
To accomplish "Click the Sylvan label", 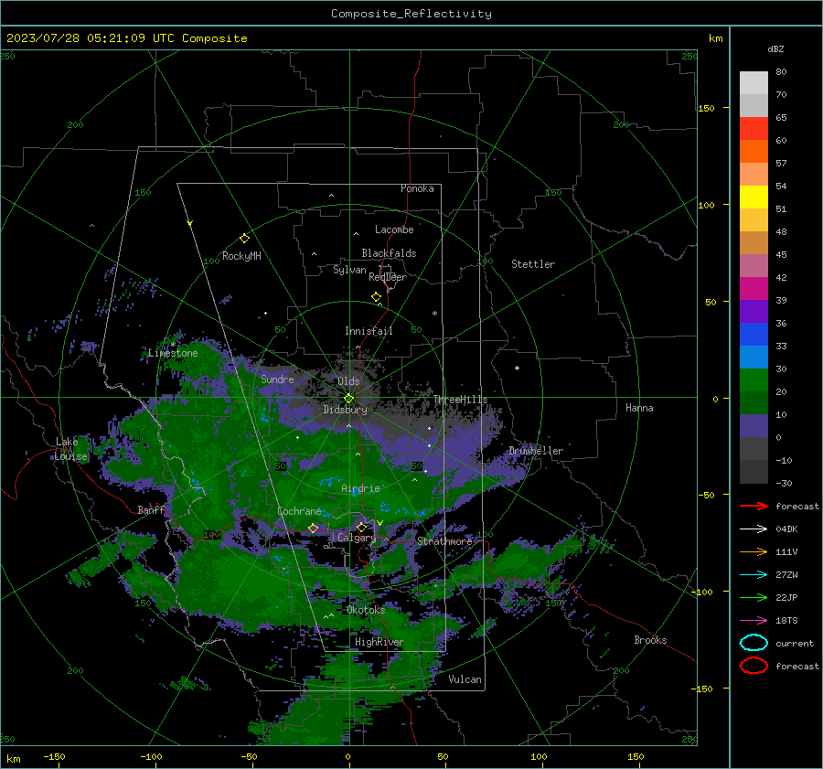I will pos(349,270).
